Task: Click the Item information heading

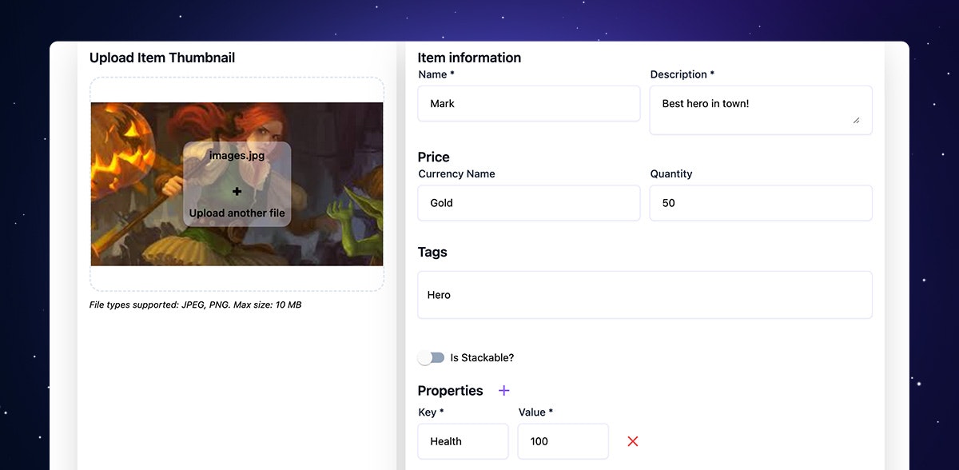Action: pos(469,58)
